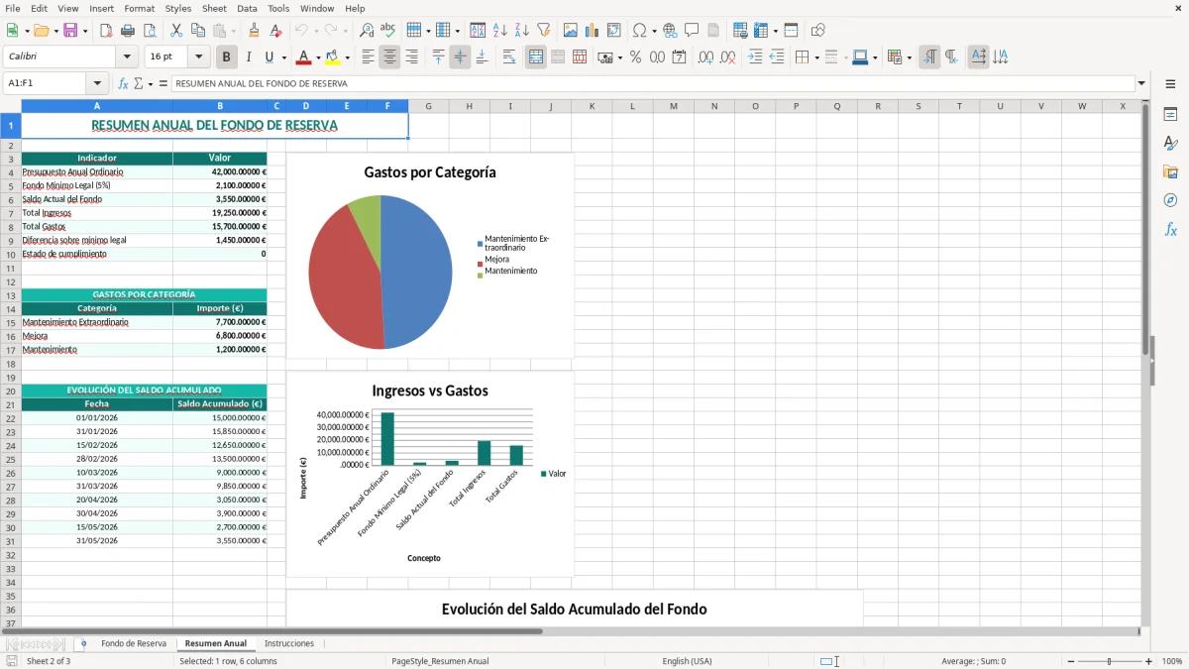Open the sidebar Styles panel icon
Image resolution: width=1189 pixels, height=669 pixels.
(1170, 144)
